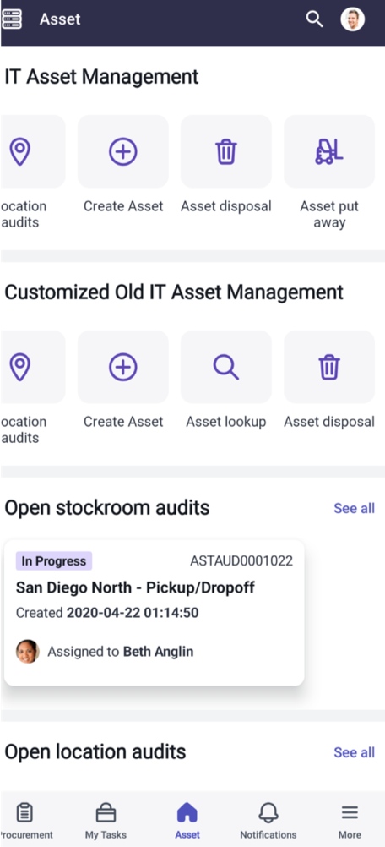This screenshot has width=385, height=847.
Task: Tap the search magnifier in the header
Action: 314,19
